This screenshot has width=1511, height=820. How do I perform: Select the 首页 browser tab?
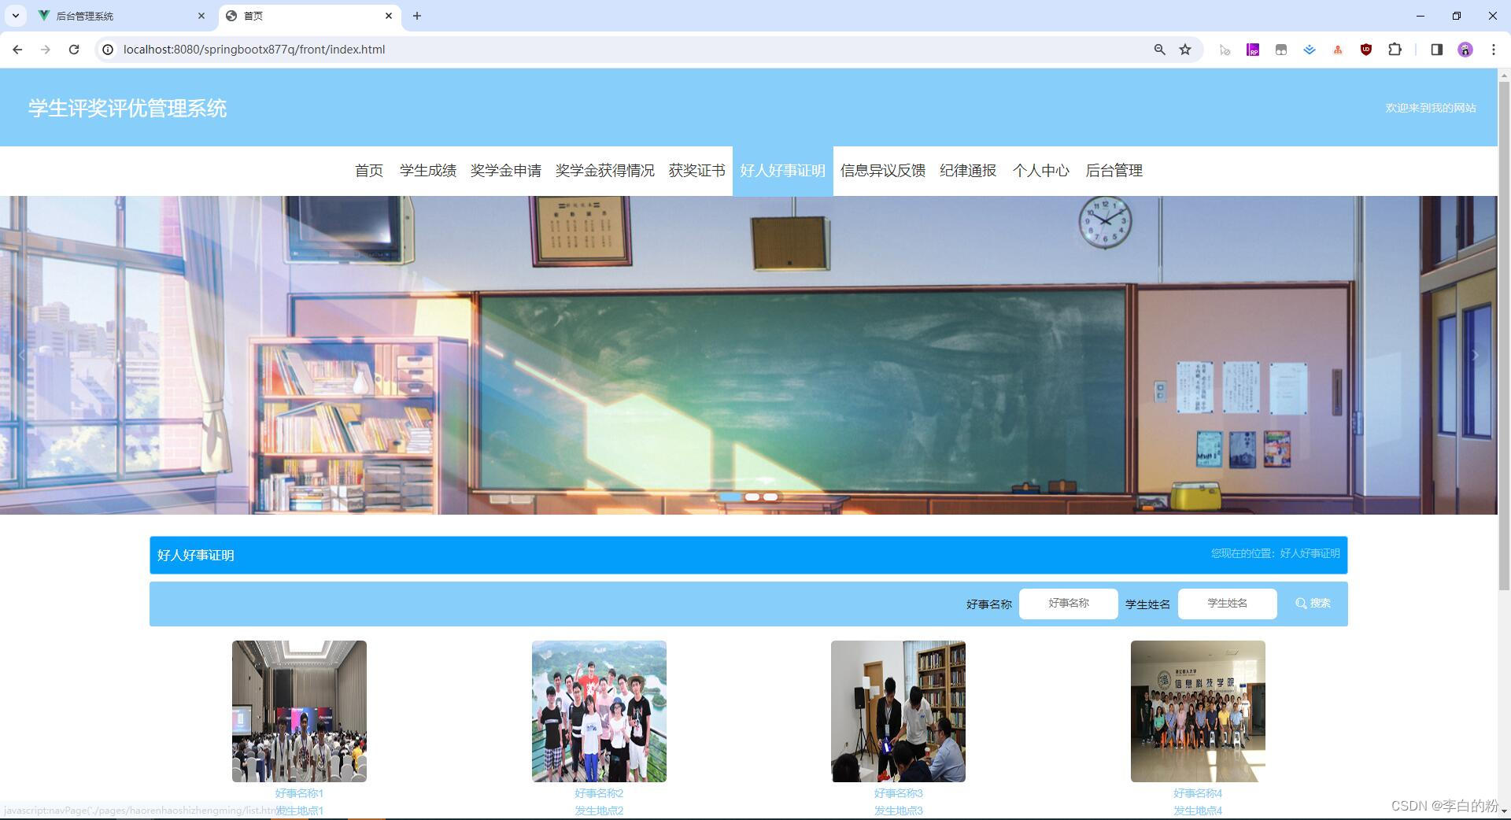310,16
